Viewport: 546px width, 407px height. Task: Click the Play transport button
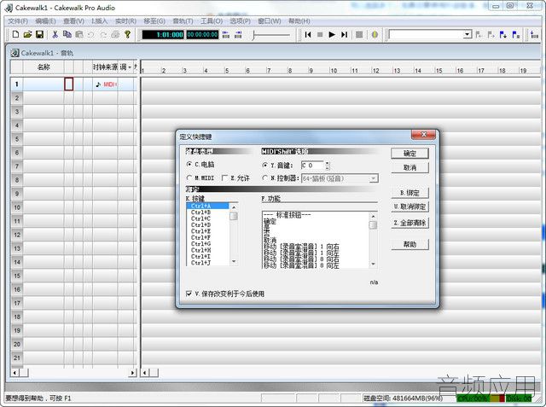(x=332, y=34)
